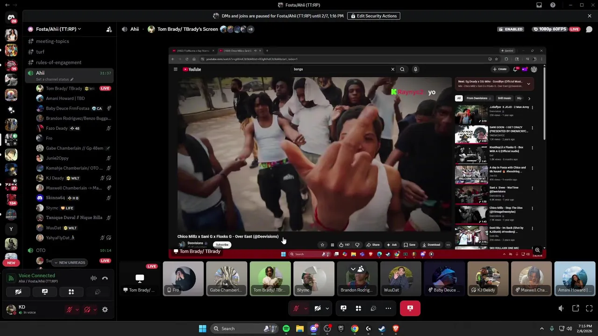Jump to NEW UNREADS in channel list
The image size is (598, 336).
coord(69,262)
